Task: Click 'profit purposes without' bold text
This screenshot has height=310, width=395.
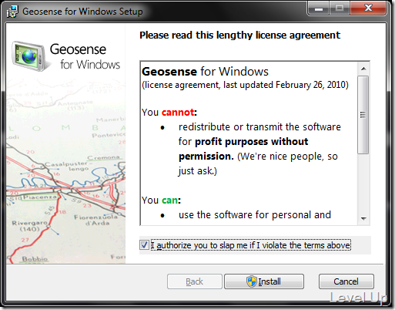Action: [x=252, y=142]
